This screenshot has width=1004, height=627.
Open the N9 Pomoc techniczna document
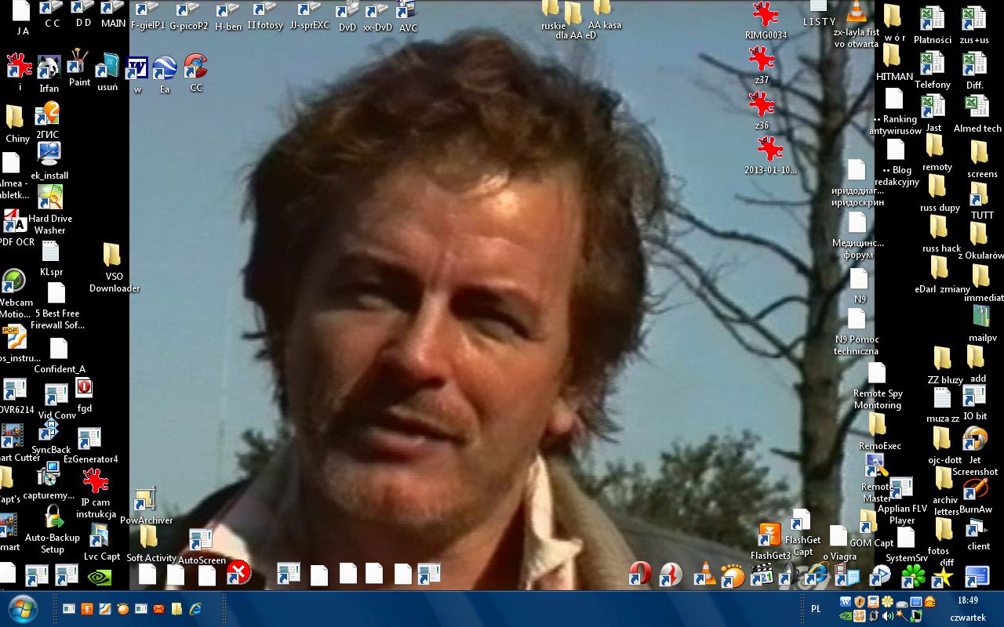(x=857, y=319)
